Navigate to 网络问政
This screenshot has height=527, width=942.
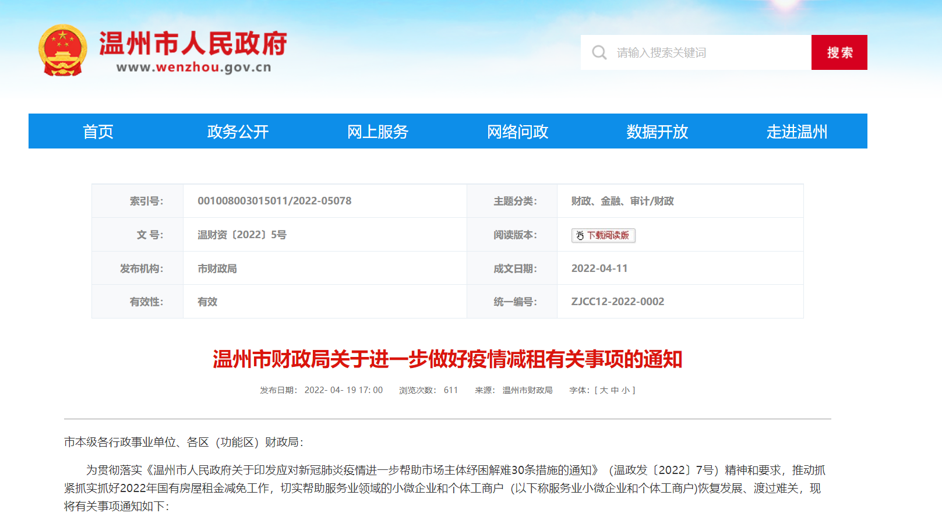517,132
